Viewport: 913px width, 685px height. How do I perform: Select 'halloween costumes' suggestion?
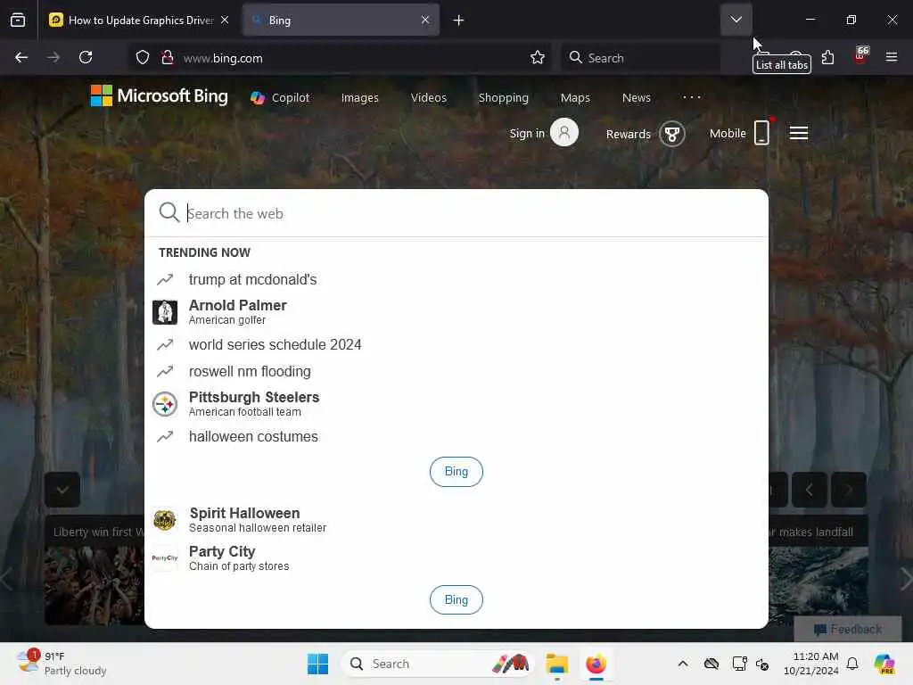(456, 437)
